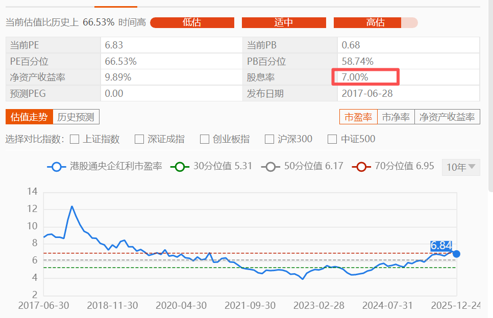Switch to 估值走势 tab

pos(29,117)
